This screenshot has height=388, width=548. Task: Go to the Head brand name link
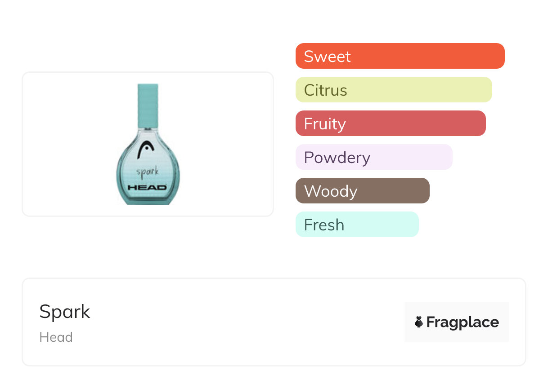click(56, 337)
